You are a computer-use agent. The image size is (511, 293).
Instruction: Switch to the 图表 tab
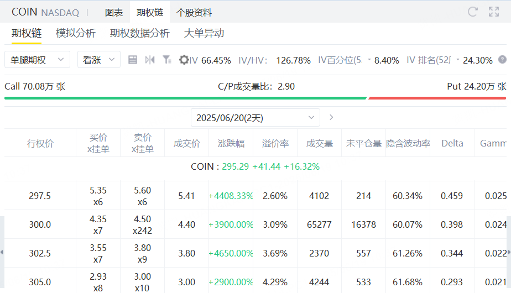[x=114, y=12]
